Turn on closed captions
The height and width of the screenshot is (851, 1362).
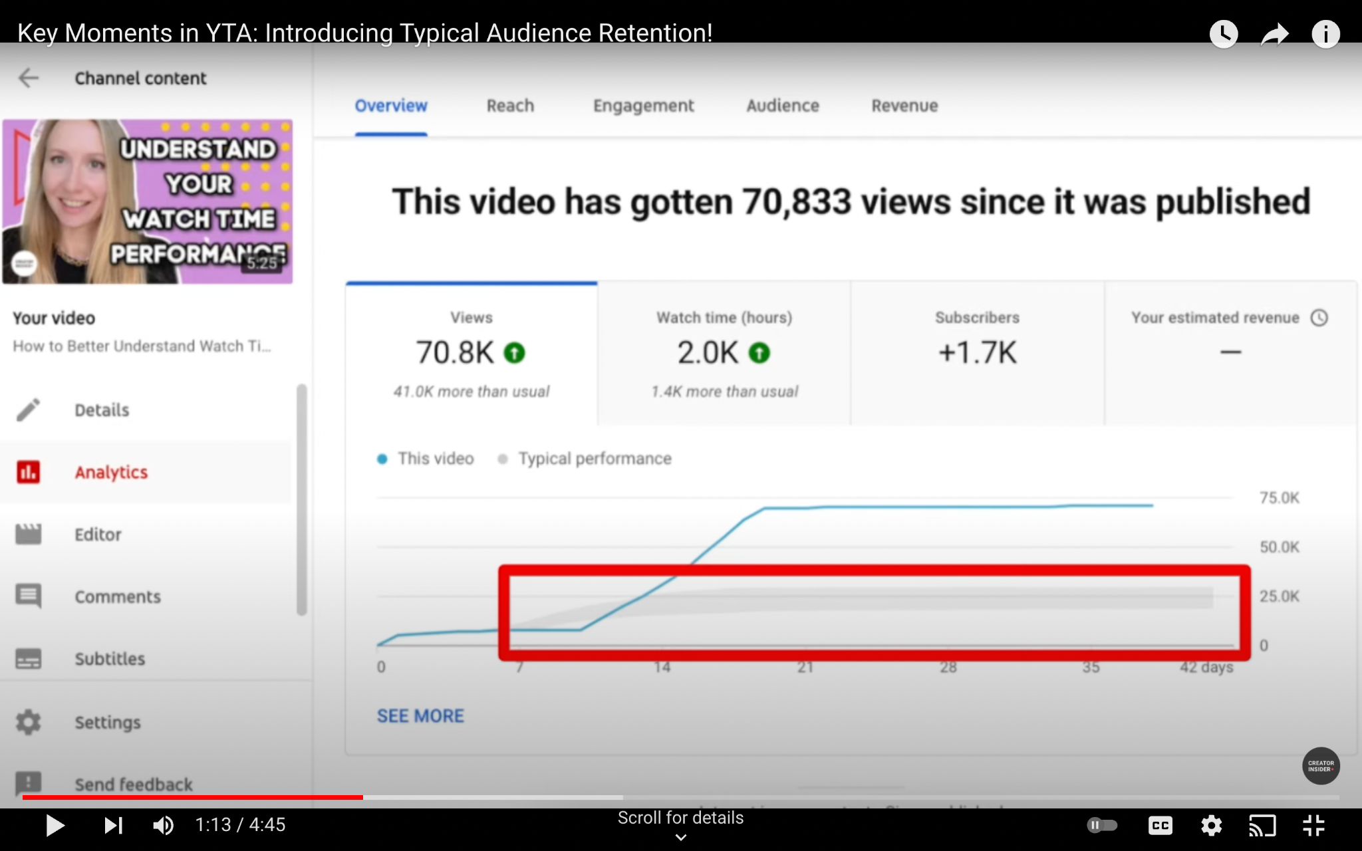click(1160, 826)
